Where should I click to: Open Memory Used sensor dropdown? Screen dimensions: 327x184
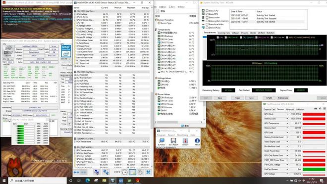point(287,128)
